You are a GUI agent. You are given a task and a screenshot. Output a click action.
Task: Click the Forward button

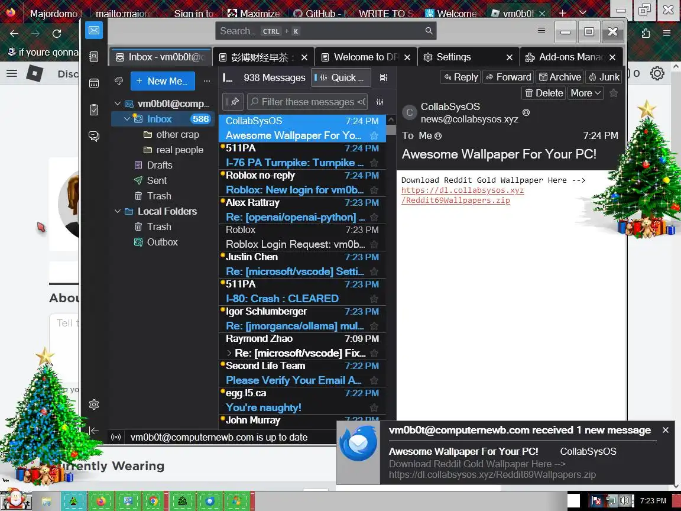pos(508,77)
